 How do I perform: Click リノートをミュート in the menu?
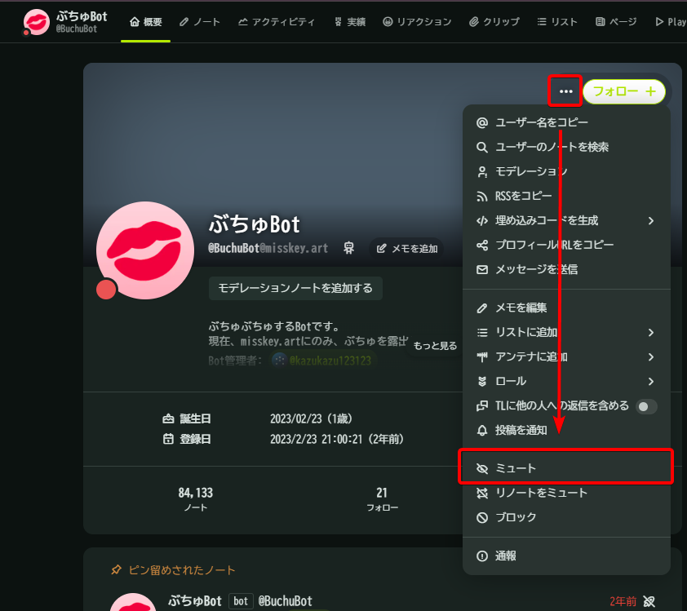pos(539,493)
